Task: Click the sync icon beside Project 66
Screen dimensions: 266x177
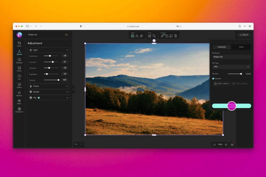Action: pyautogui.click(x=66, y=35)
